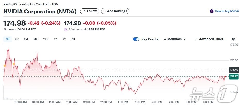This screenshot has width=241, height=106.
Task: Toggle the Key Events switch
Action: [136, 39]
